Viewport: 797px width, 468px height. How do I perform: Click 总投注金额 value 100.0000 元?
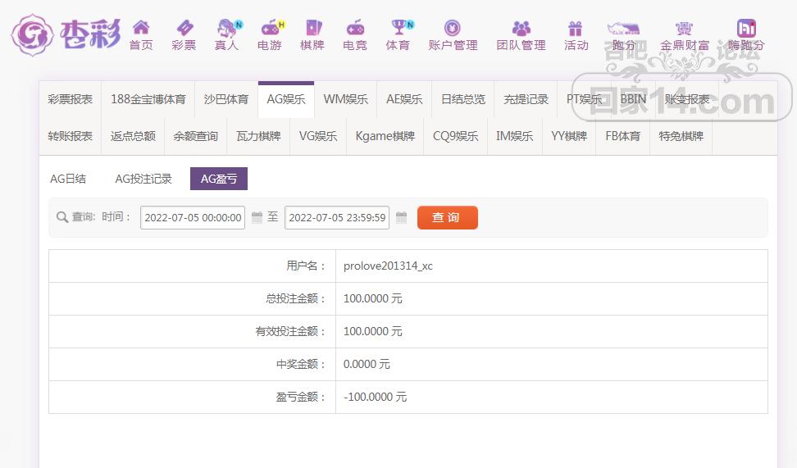click(372, 299)
